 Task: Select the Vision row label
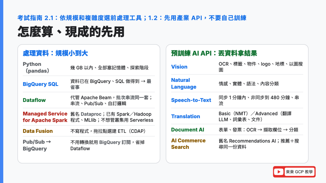coord(179,67)
